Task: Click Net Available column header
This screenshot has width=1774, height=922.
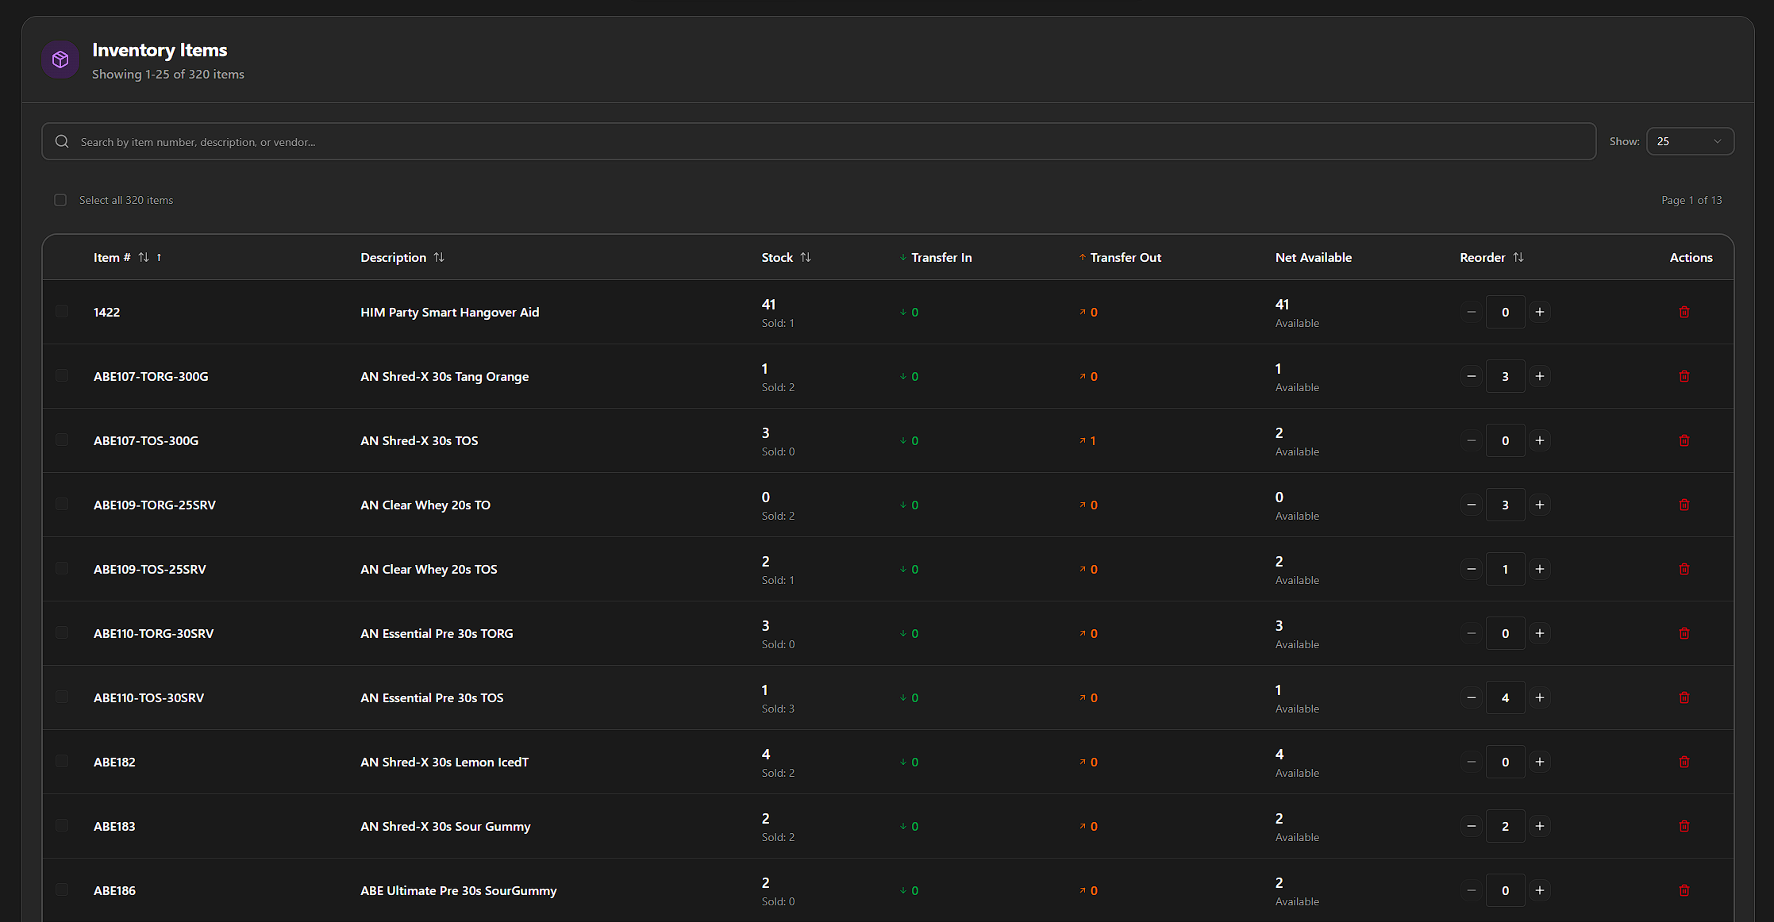Action: pos(1314,257)
